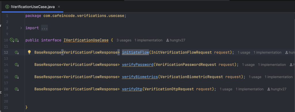Open the 1 implementation hint on the interface
This screenshot has width=295, height=112.
(x=148, y=40)
